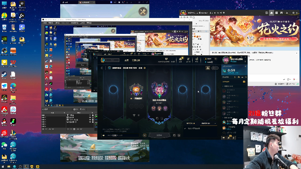Open party ranked stats chart icon
This screenshot has height=169, width=301.
pyautogui.click(x=208, y=68)
